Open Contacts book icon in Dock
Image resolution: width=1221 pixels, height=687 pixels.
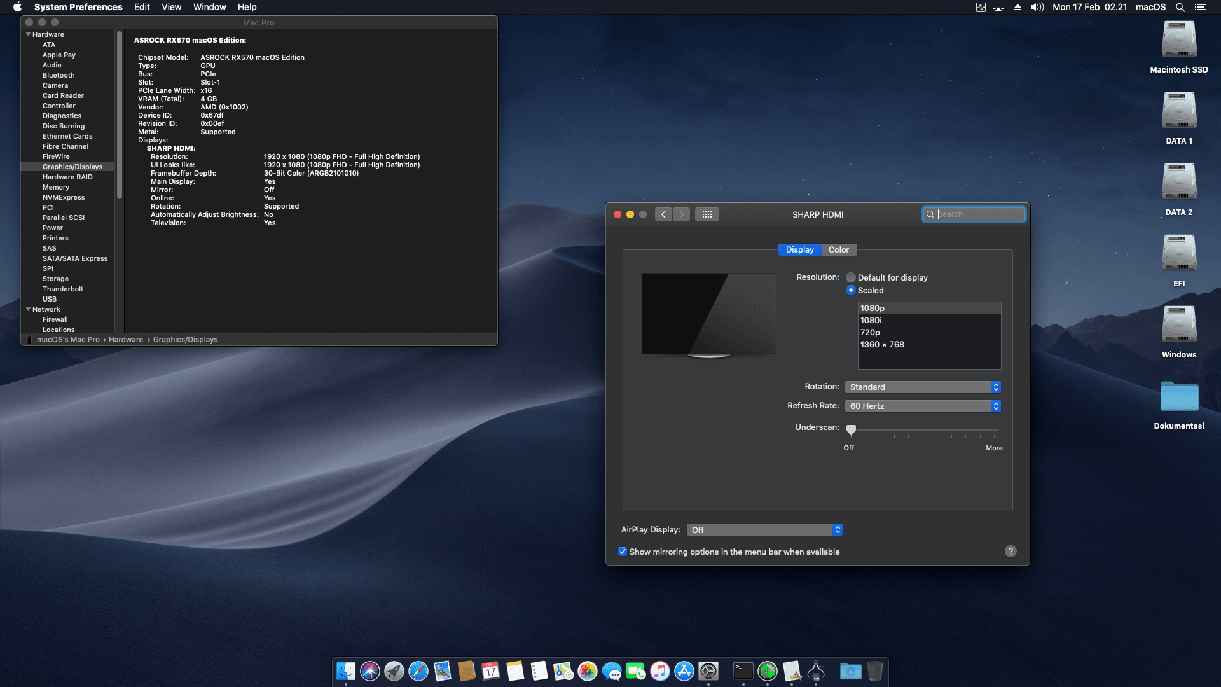click(x=467, y=671)
